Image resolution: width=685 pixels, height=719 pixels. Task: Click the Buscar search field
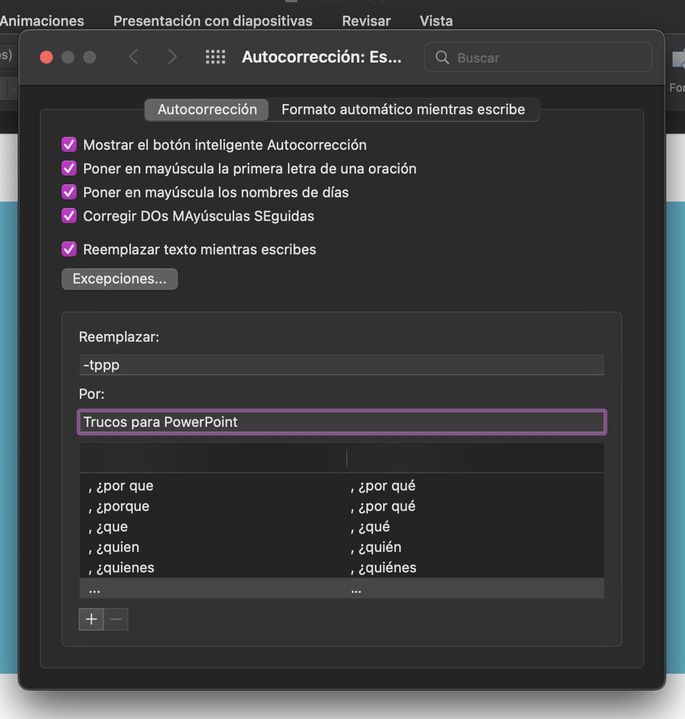(x=545, y=58)
